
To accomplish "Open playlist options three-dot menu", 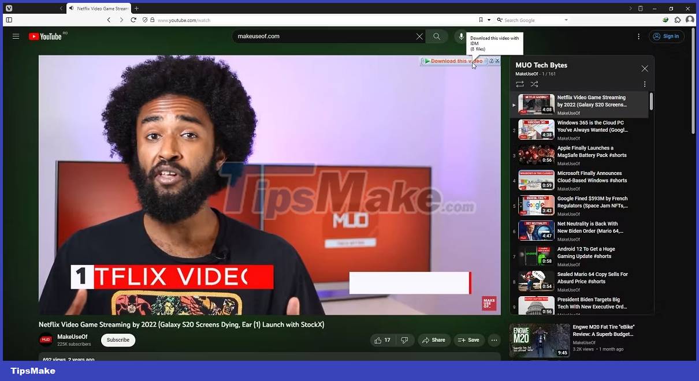I will point(645,84).
